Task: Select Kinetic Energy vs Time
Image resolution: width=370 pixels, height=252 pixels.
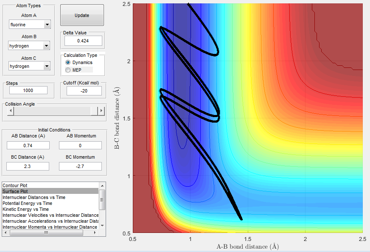Action: click(50, 209)
